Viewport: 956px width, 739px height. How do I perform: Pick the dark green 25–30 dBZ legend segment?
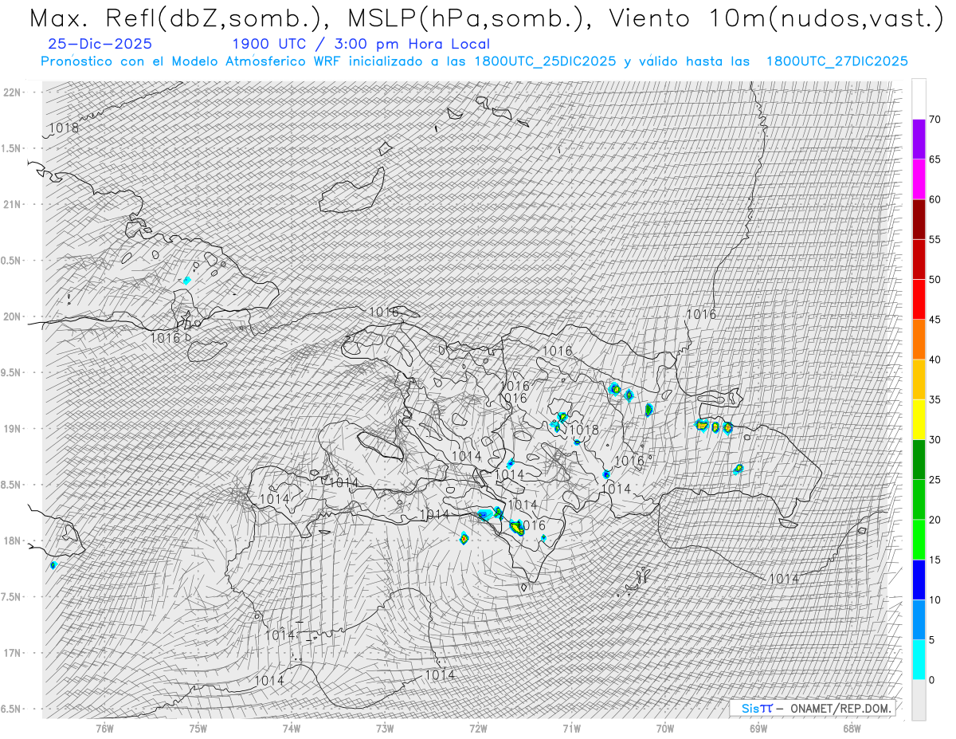[919, 459]
